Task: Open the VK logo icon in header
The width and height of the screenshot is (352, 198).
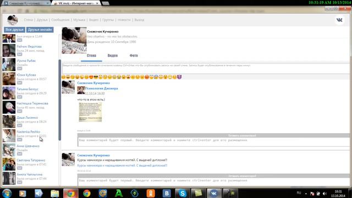Action: pos(339,20)
